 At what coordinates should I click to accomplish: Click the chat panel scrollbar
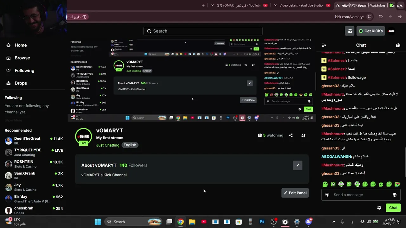(x=405, y=162)
